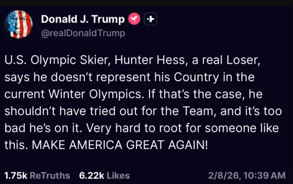Open Donald J. Trump display name
Screen dimensions: 293x184
tap(83, 19)
